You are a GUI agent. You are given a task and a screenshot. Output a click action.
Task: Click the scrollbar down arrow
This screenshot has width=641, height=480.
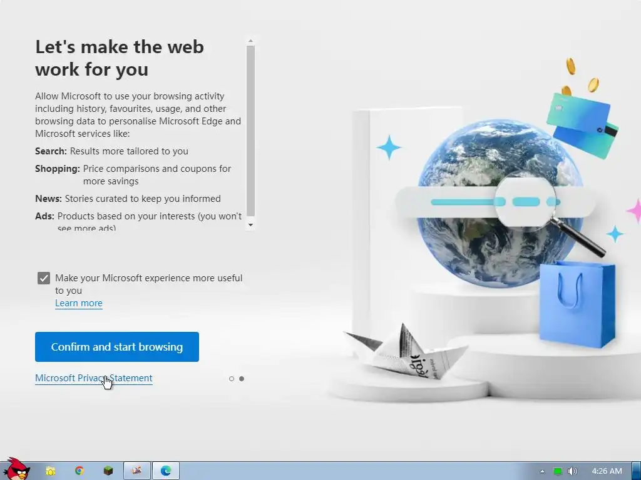click(250, 225)
